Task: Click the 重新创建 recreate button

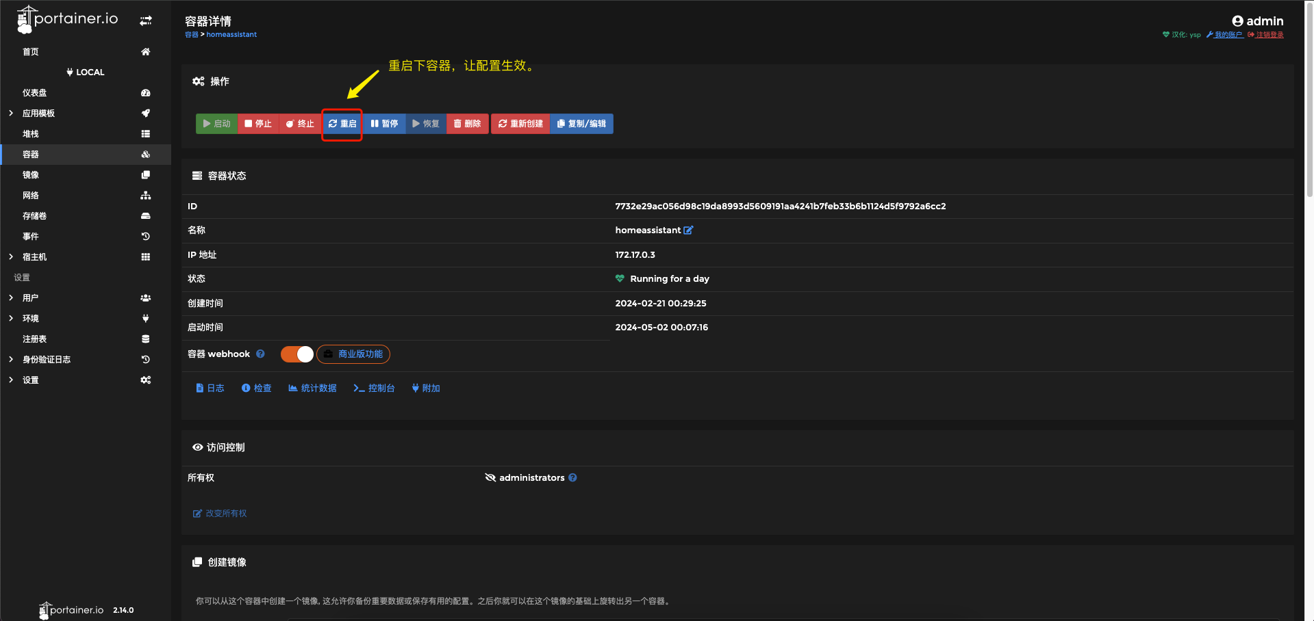Action: tap(520, 124)
